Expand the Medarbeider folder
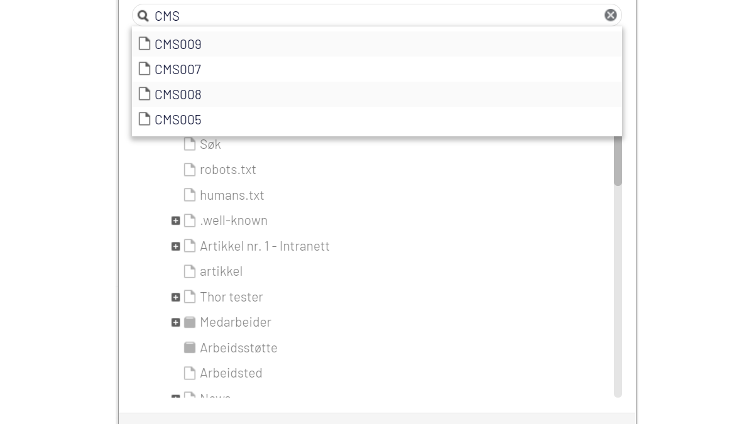 (x=176, y=322)
